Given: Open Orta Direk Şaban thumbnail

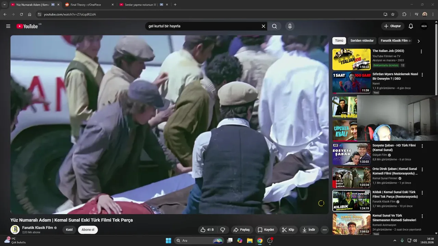Looking at the screenshot, I should (351, 177).
